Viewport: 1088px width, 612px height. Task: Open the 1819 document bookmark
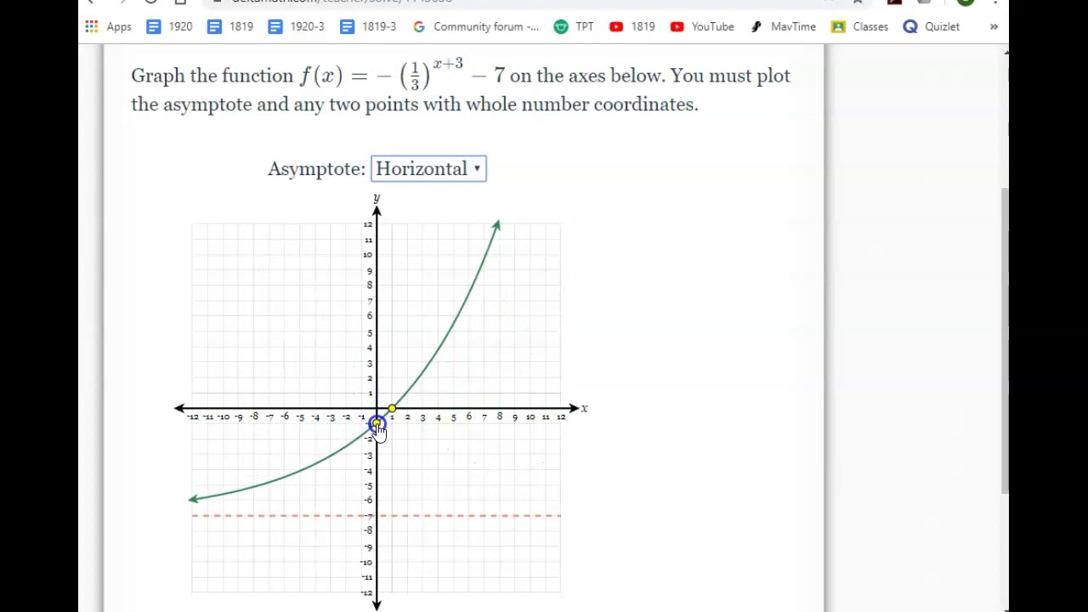[230, 26]
